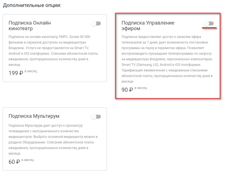Toggle the Подписка Мультирум switch
The height and width of the screenshot is (175, 226).
96,117
